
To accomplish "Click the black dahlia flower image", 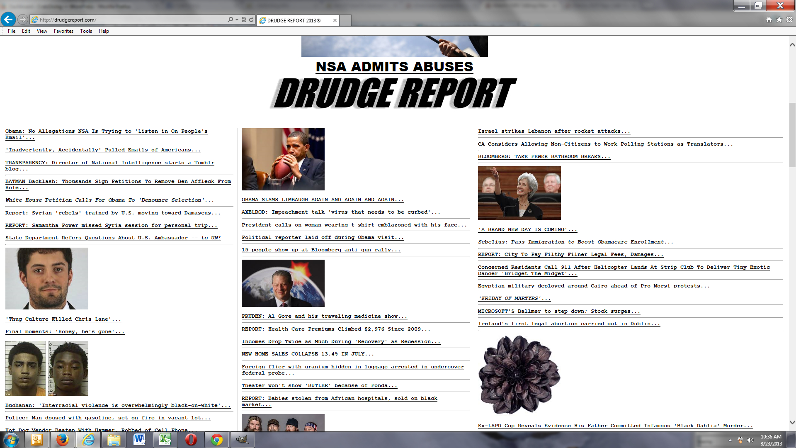I will 519,375.
